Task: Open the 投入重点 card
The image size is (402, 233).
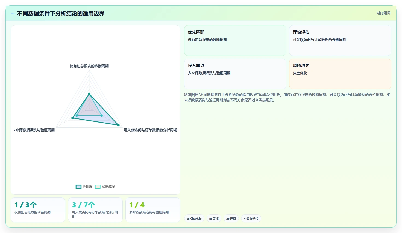Action: pyautogui.click(x=235, y=74)
